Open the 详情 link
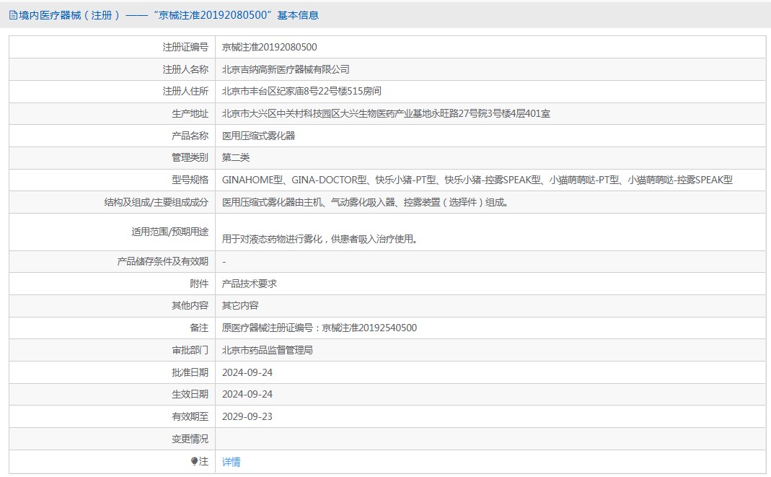 231,462
